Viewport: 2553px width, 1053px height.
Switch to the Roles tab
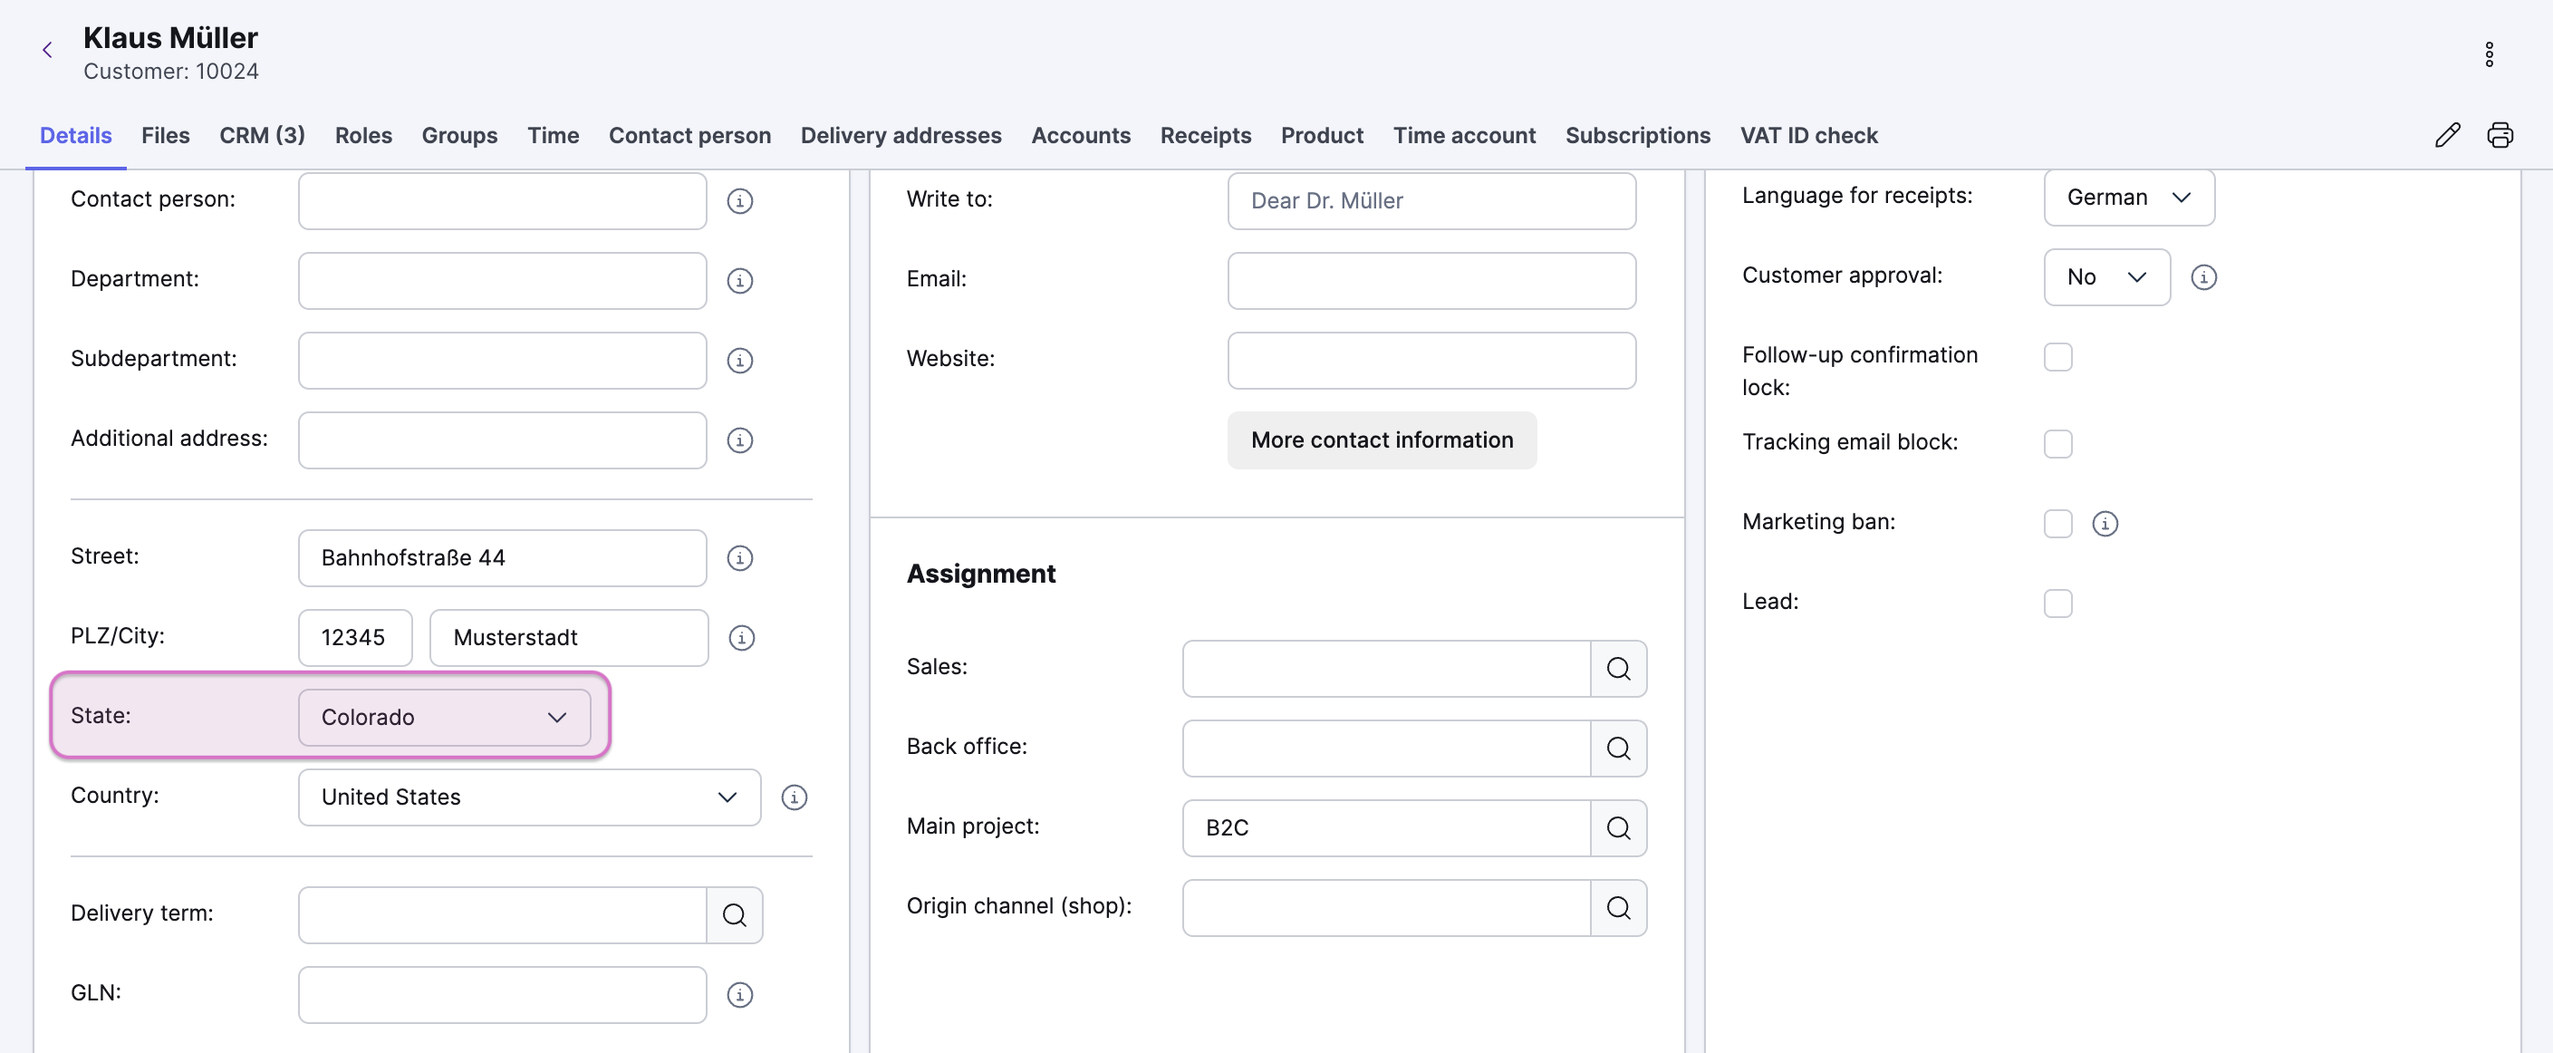pyautogui.click(x=362, y=135)
